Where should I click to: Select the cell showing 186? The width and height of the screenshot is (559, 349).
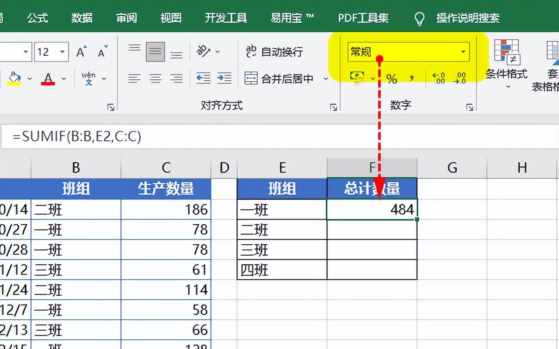[166, 210]
